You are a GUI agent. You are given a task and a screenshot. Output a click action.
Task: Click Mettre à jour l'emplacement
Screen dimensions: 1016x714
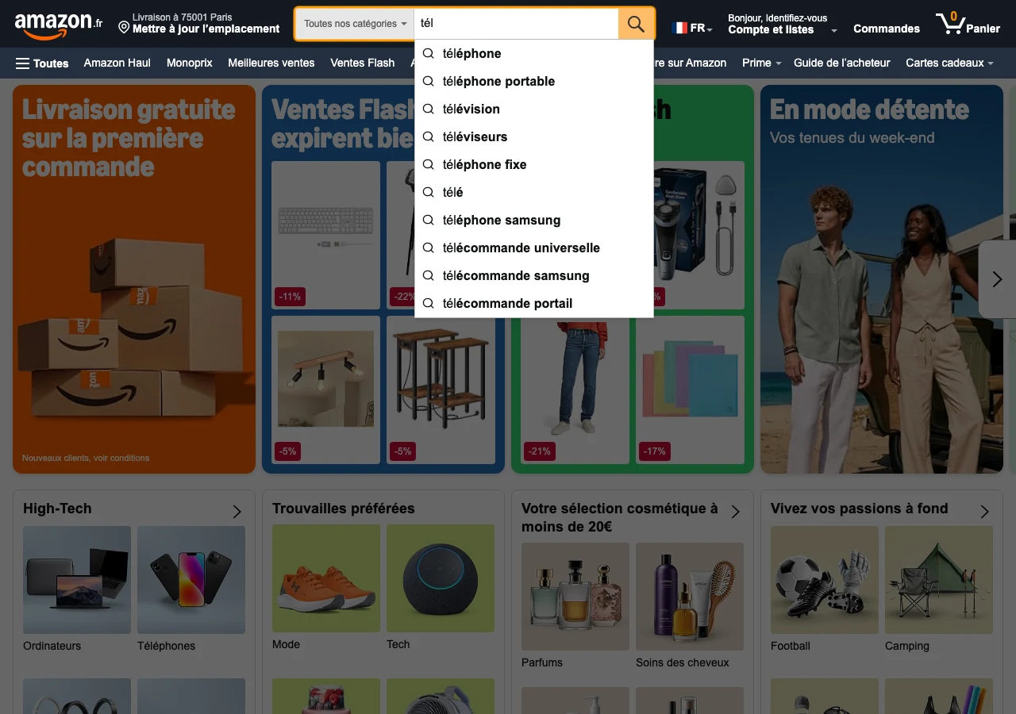point(206,29)
